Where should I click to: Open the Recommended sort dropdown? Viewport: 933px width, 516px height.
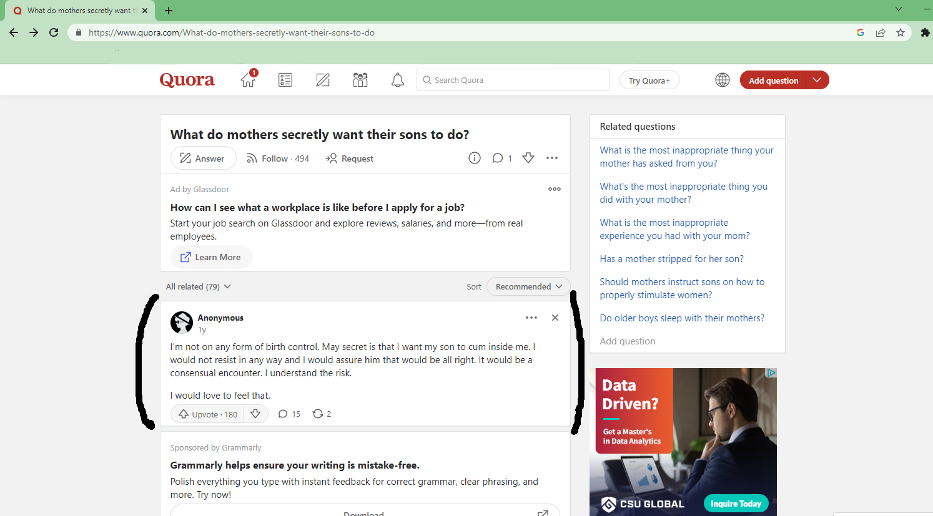pos(528,286)
